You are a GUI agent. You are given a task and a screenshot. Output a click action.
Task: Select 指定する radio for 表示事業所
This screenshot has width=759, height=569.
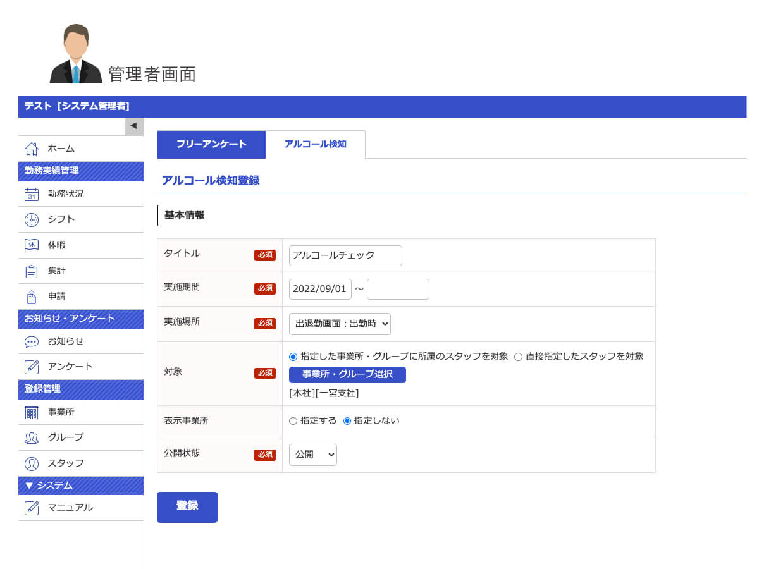point(293,421)
